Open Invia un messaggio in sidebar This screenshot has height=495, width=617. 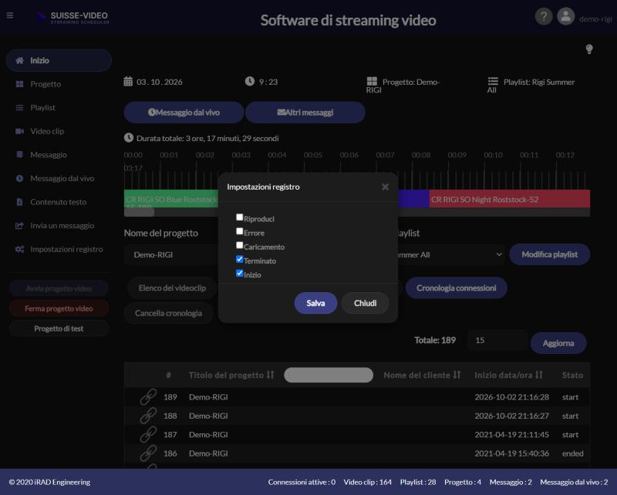click(x=59, y=226)
